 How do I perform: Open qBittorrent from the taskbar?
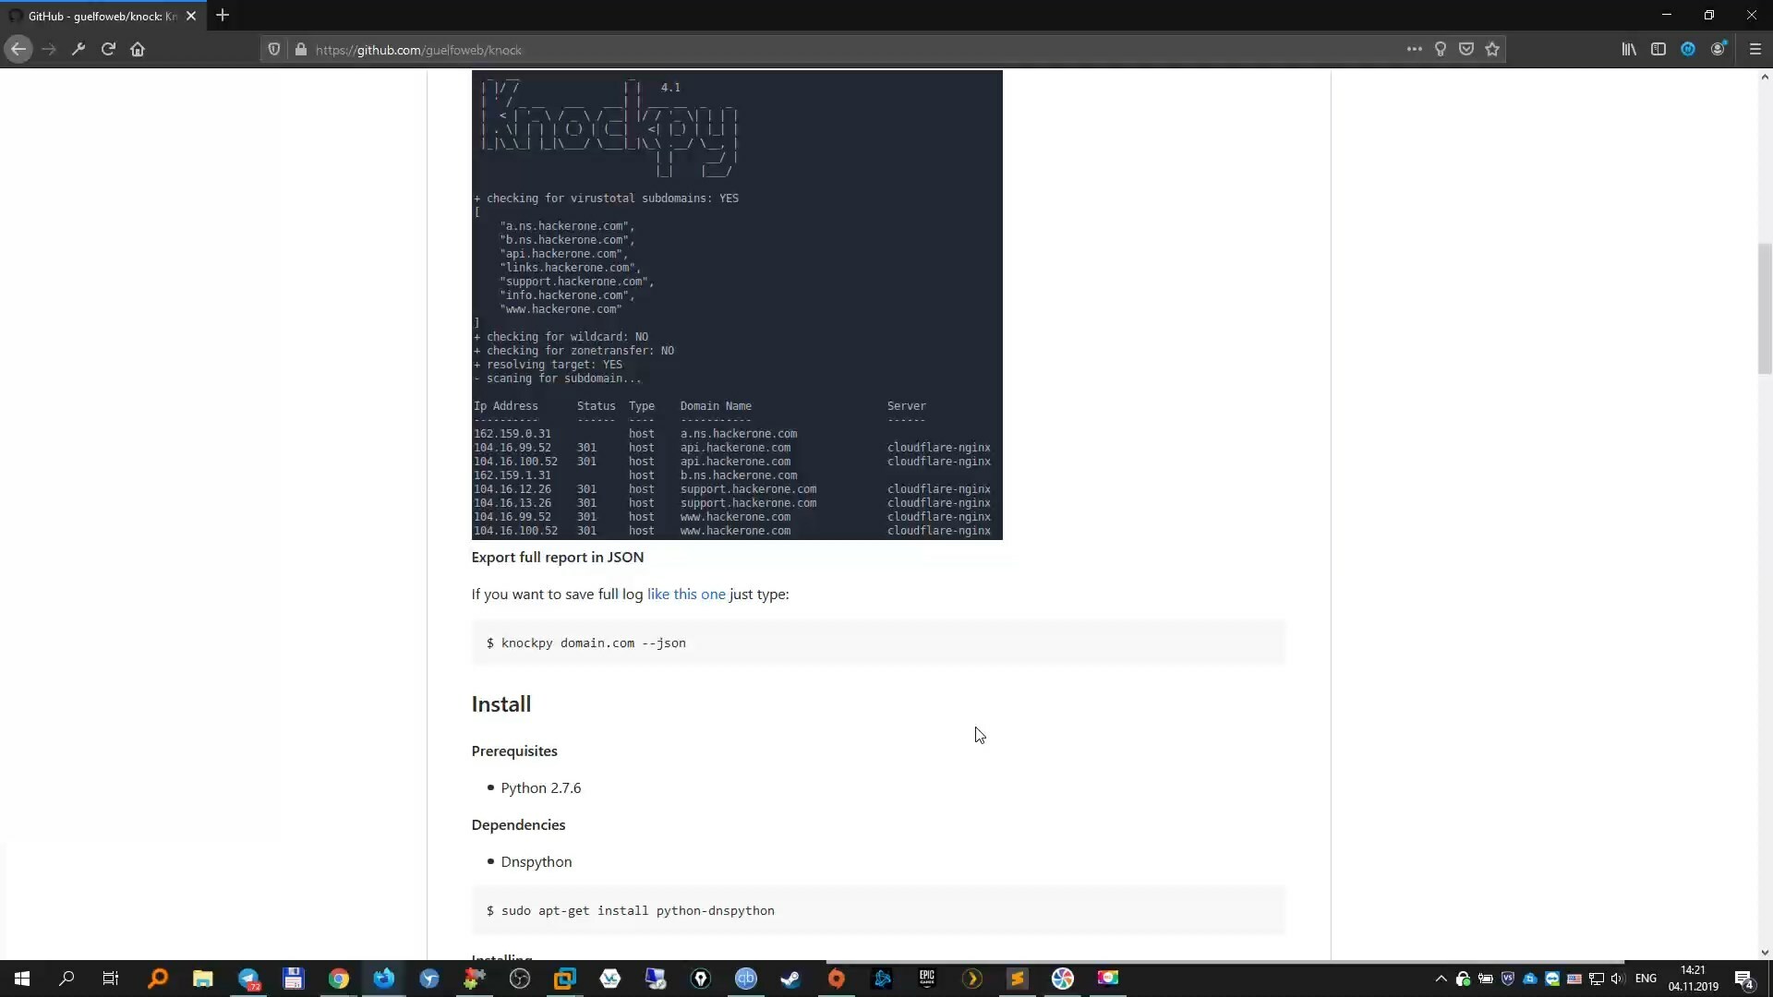click(746, 979)
